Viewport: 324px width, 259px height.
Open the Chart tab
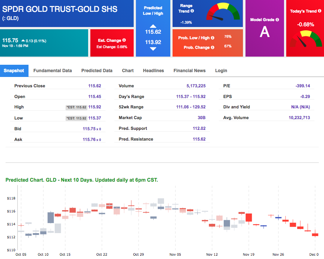[x=128, y=71]
